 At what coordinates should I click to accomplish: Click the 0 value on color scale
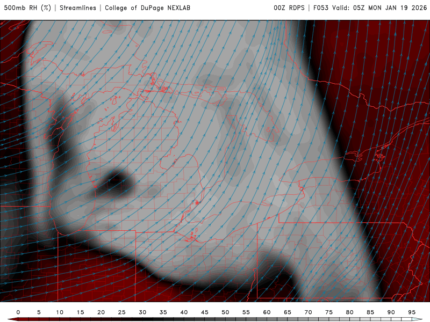coord(18,312)
